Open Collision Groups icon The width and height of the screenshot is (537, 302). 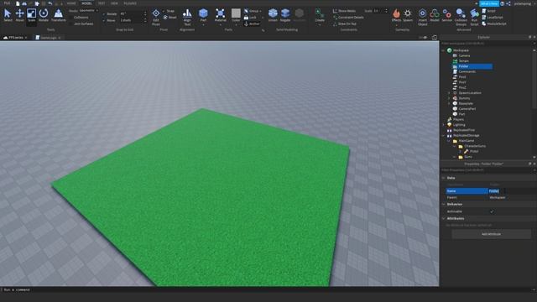(461, 17)
